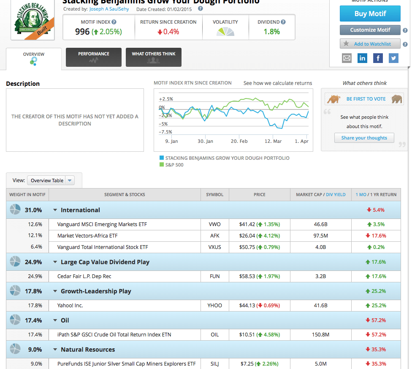The width and height of the screenshot is (412, 369).
Task: Click YHOO symbol cell
Action: point(215,306)
